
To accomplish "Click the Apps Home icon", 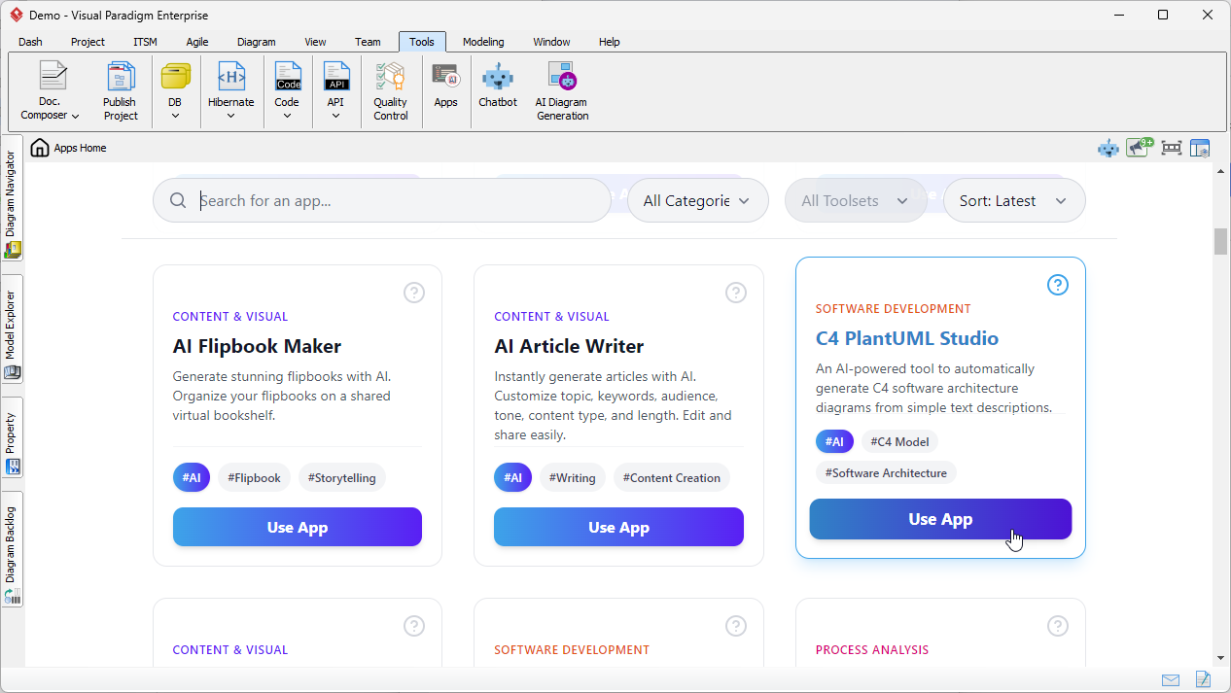I will click(x=39, y=147).
